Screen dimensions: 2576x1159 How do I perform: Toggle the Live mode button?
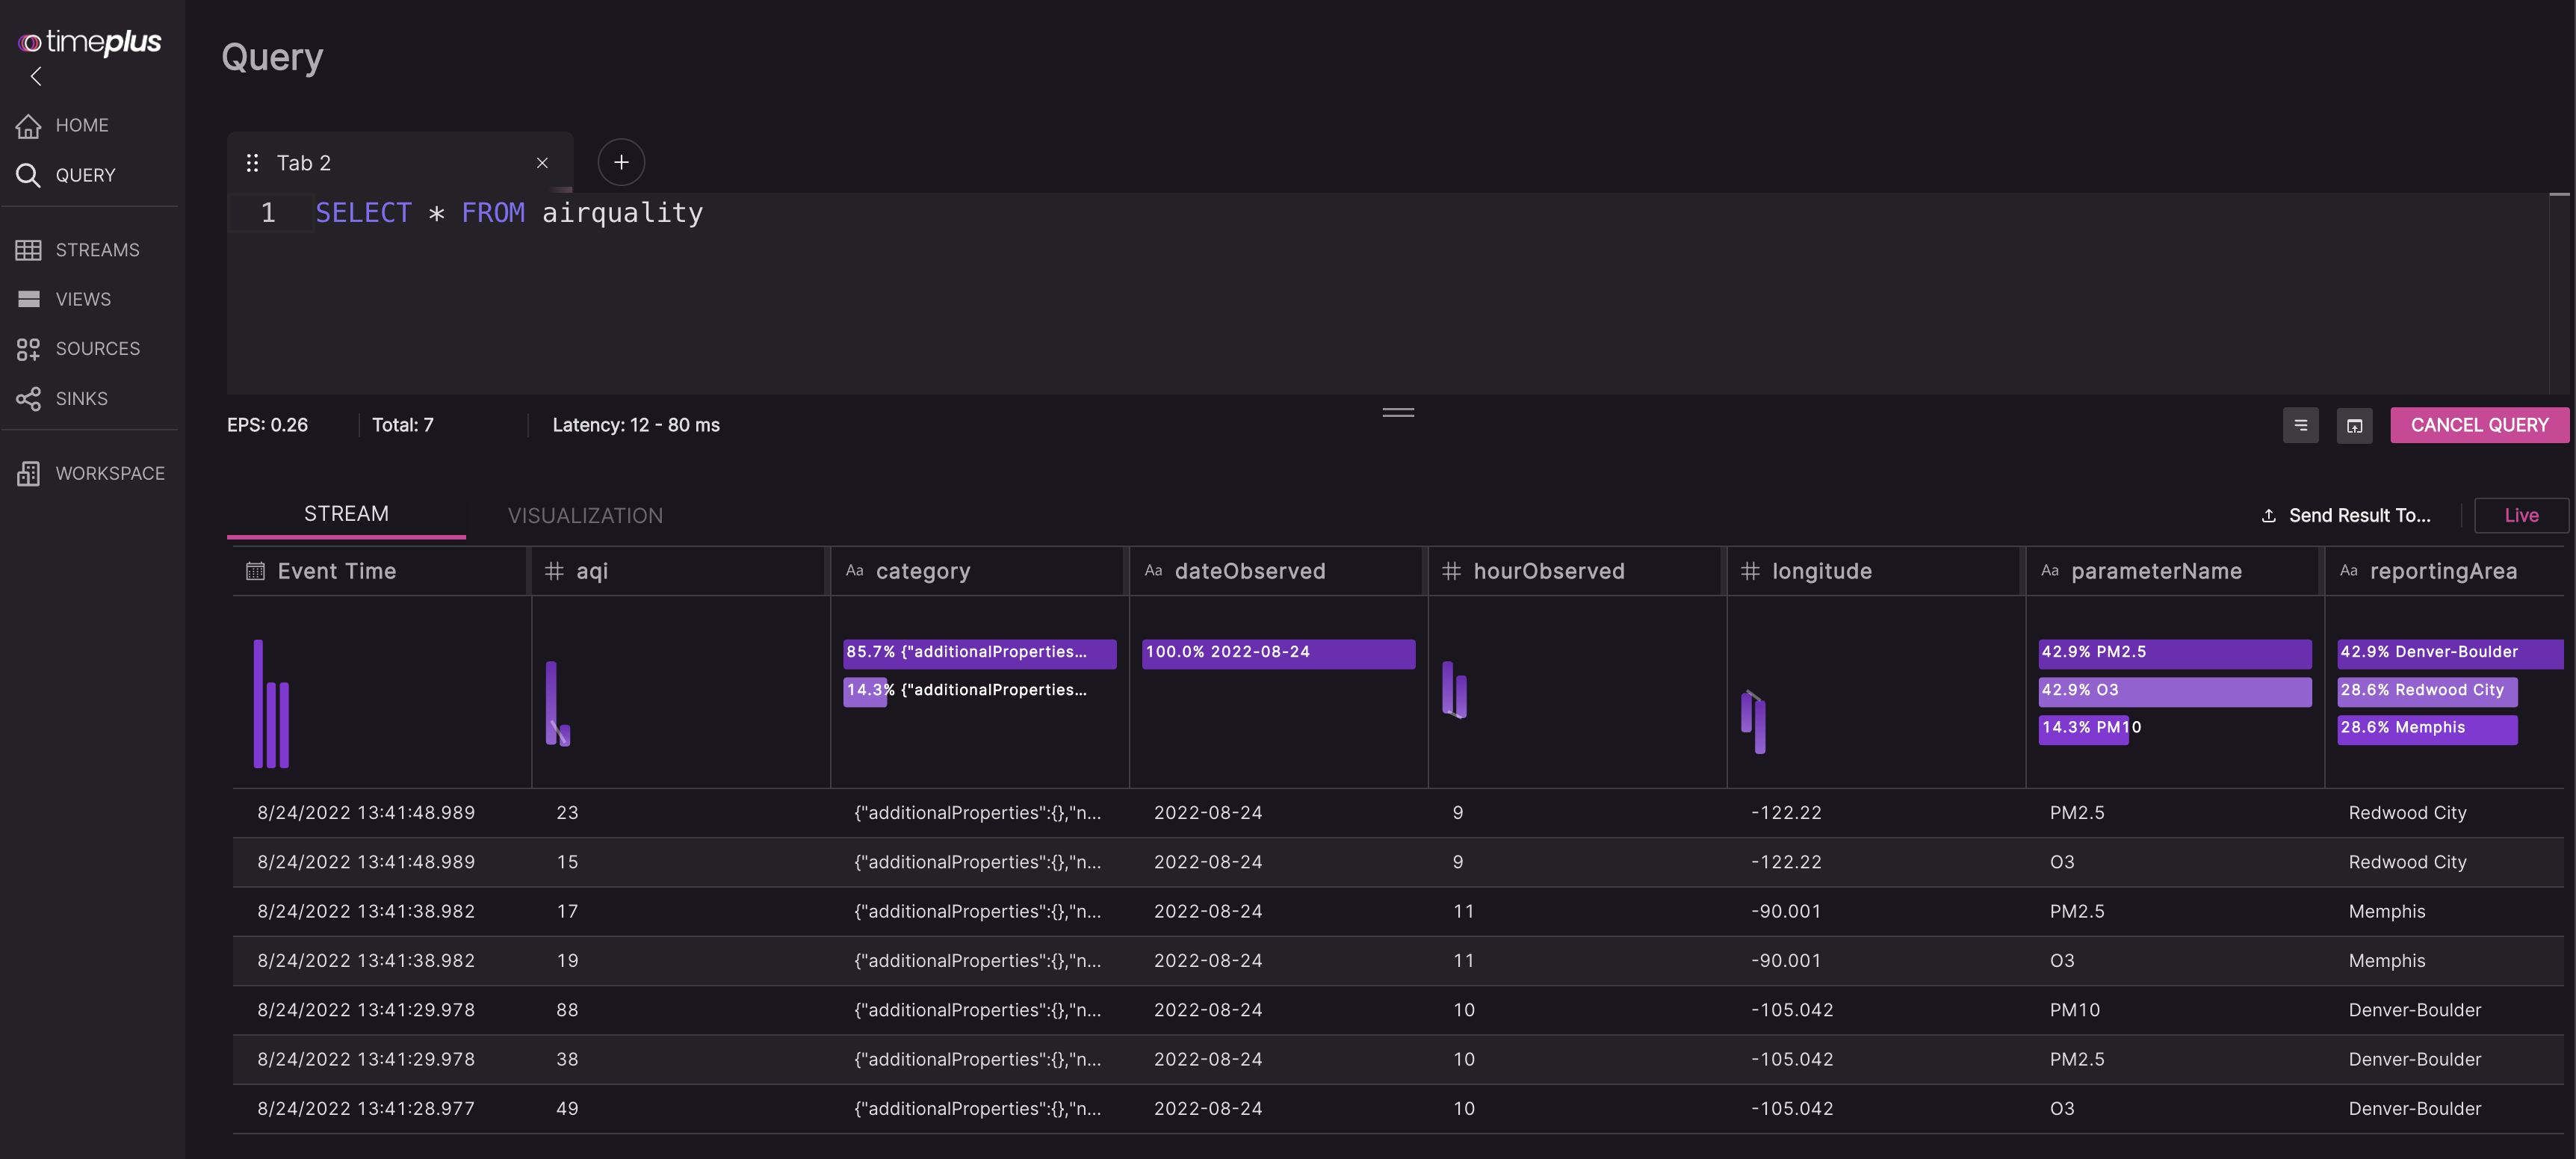[2520, 515]
